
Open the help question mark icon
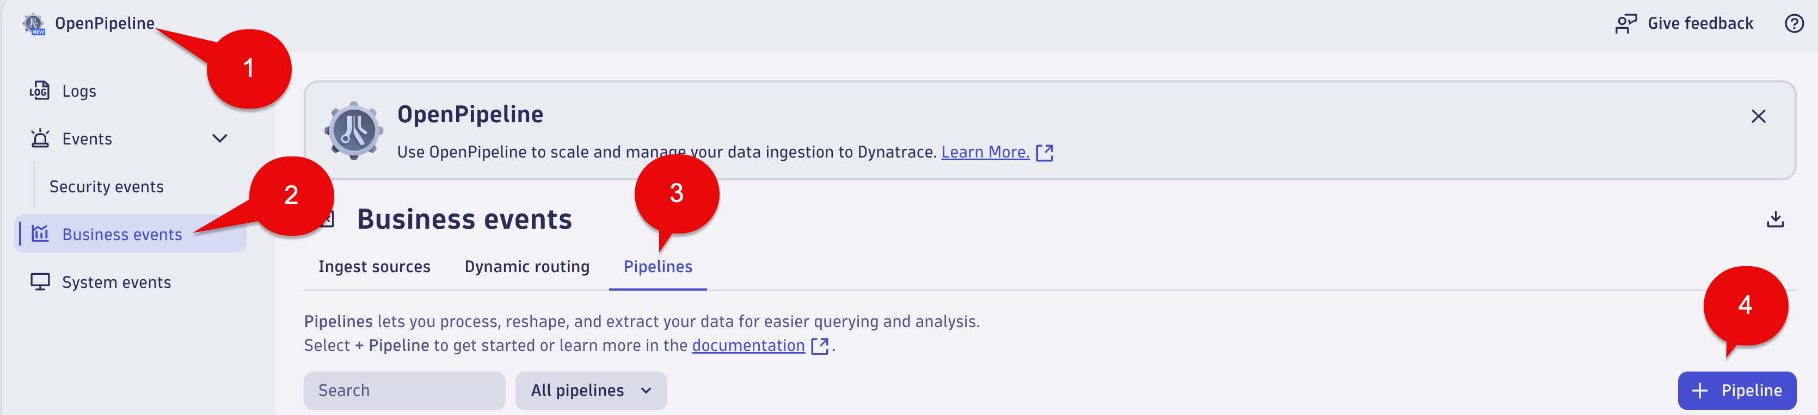click(1794, 24)
